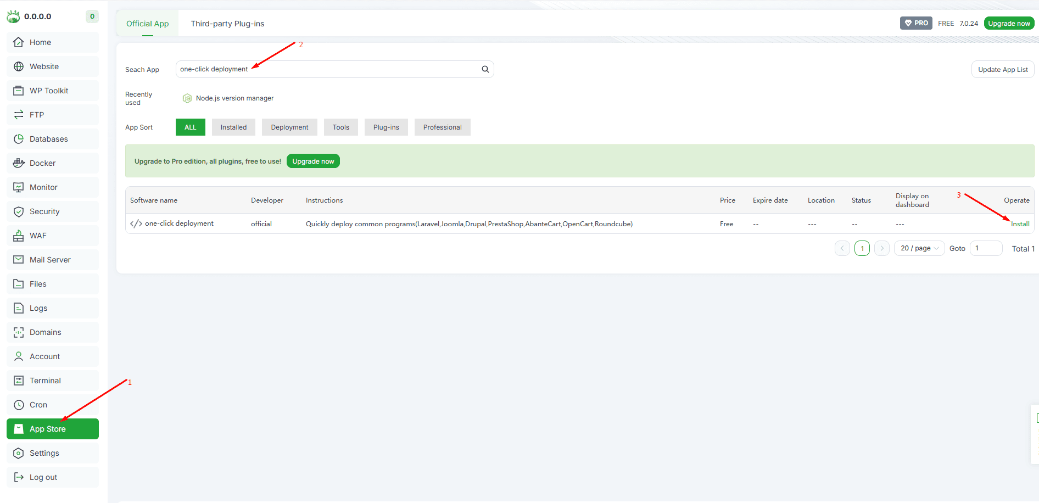The height and width of the screenshot is (503, 1039).
Task: Click the one-click deployment software name
Action: (x=179, y=223)
